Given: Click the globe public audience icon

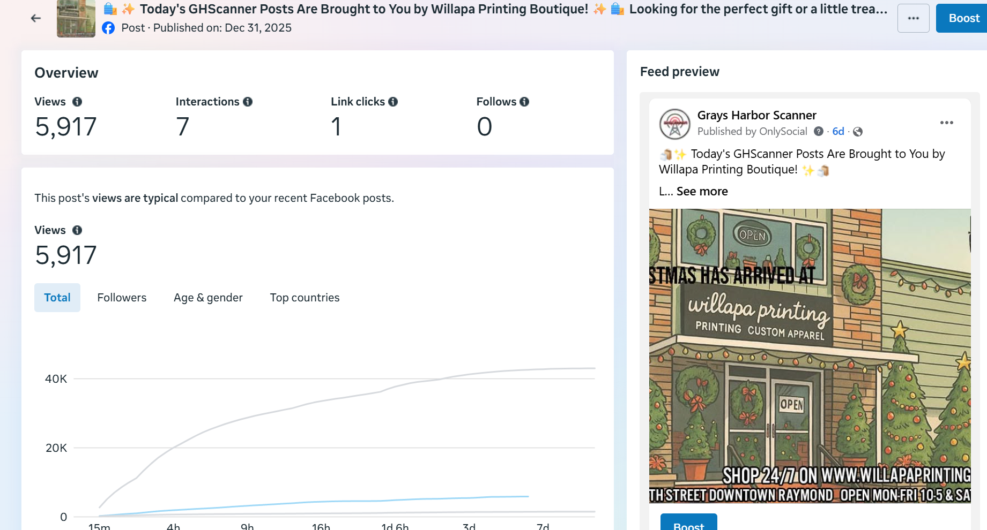Looking at the screenshot, I should click(858, 132).
